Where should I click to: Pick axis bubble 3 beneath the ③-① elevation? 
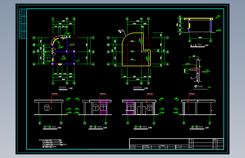click(x=85, y=123)
